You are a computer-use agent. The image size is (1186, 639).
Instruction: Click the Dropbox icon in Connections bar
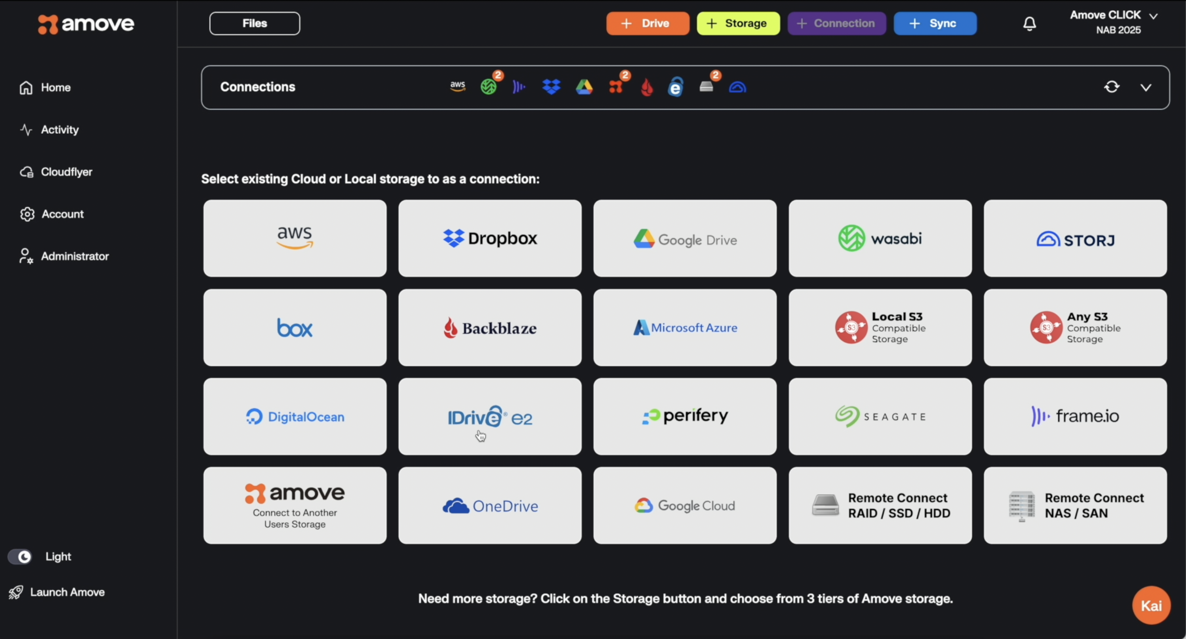pos(552,86)
